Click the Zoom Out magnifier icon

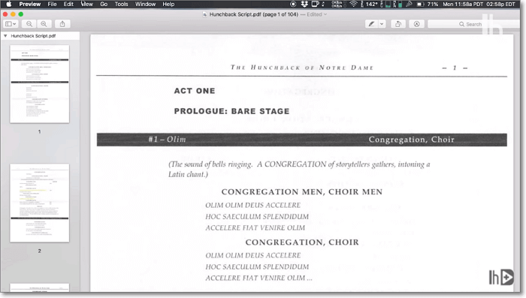29,24
